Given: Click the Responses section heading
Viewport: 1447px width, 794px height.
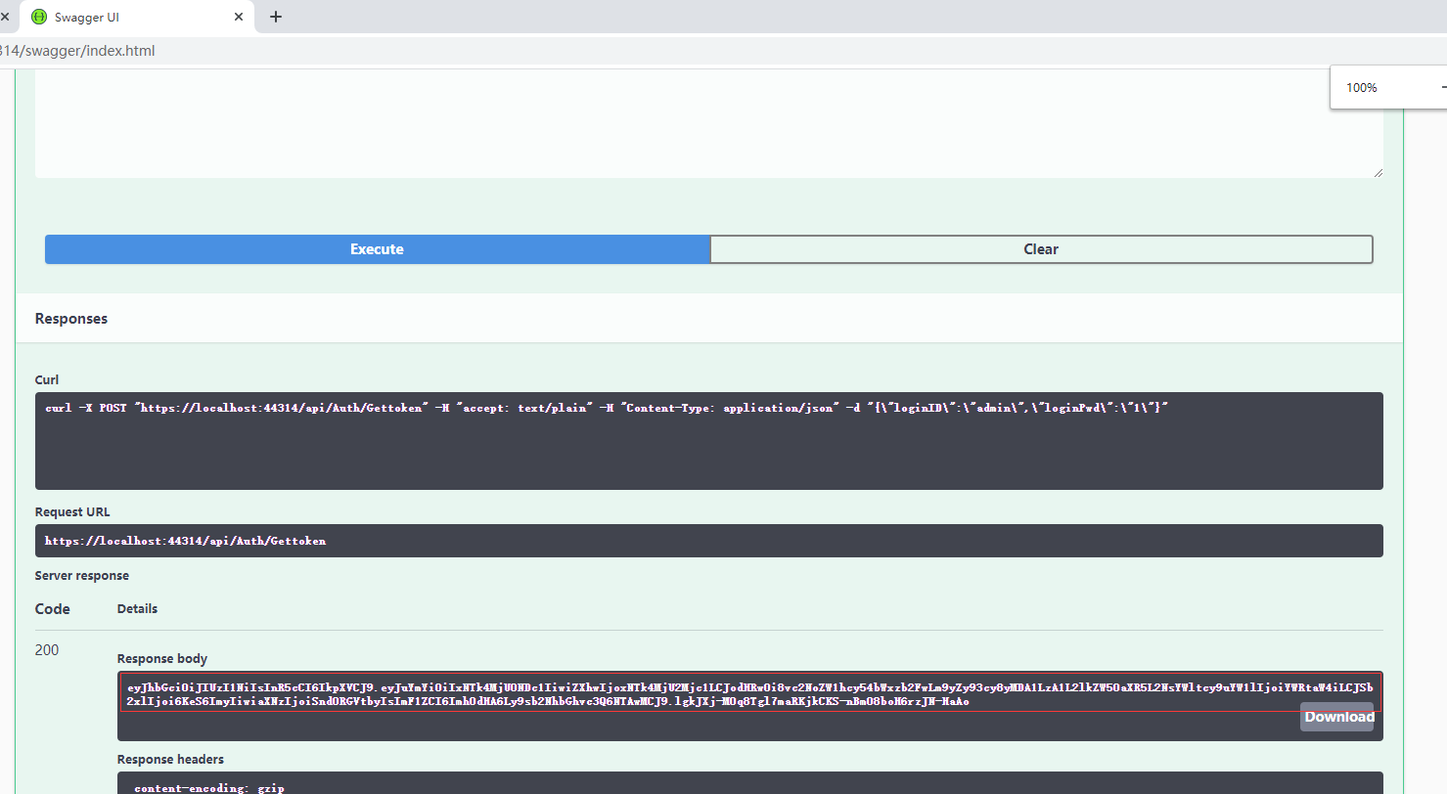Looking at the screenshot, I should point(71,319).
